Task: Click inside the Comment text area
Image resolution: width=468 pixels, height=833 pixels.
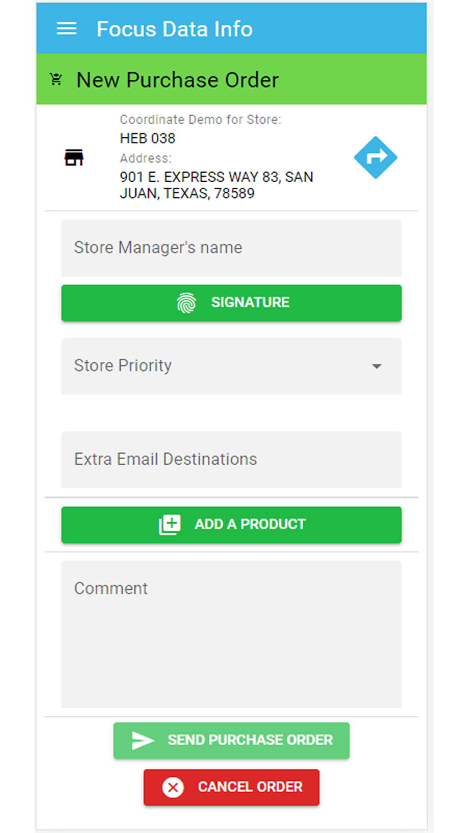Action: (231, 634)
